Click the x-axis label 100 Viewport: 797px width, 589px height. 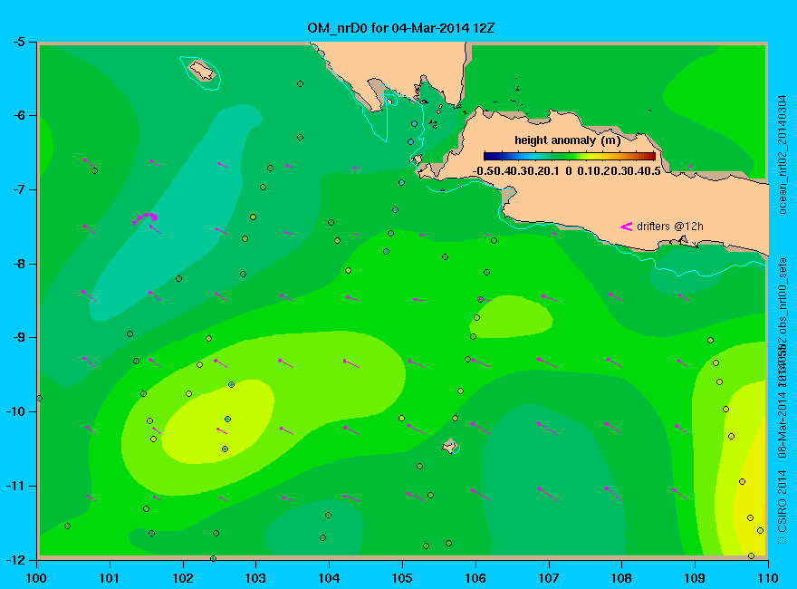click(x=36, y=578)
